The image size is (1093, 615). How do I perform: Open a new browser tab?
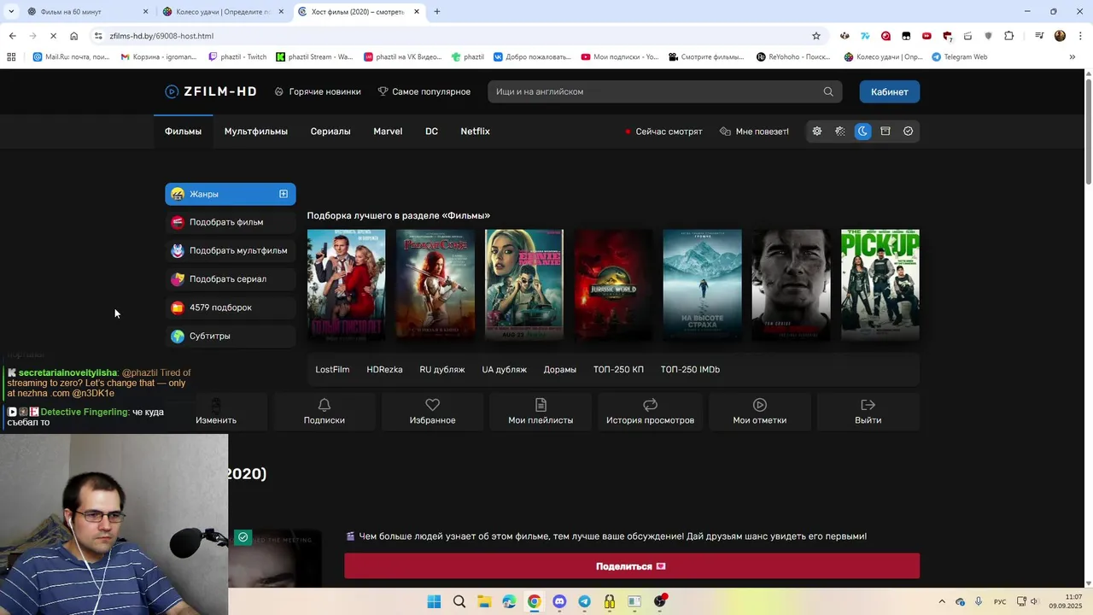[437, 12]
